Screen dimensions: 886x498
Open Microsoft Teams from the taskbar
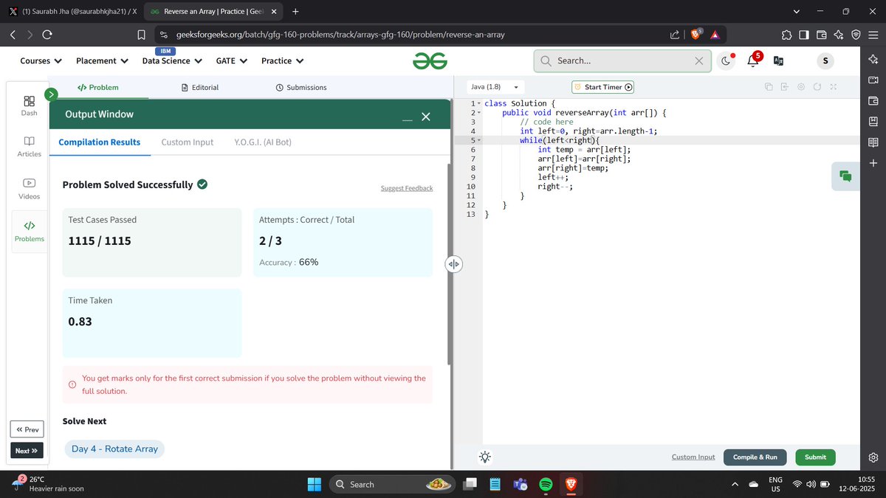tap(520, 485)
